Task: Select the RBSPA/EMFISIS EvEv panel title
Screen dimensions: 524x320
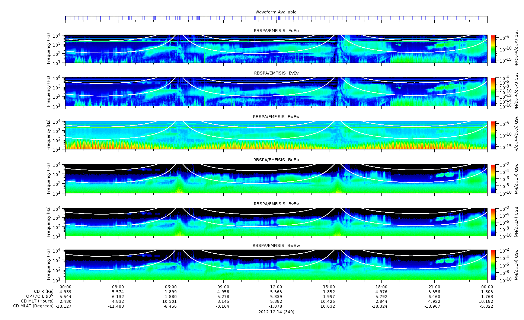Action: coord(276,73)
